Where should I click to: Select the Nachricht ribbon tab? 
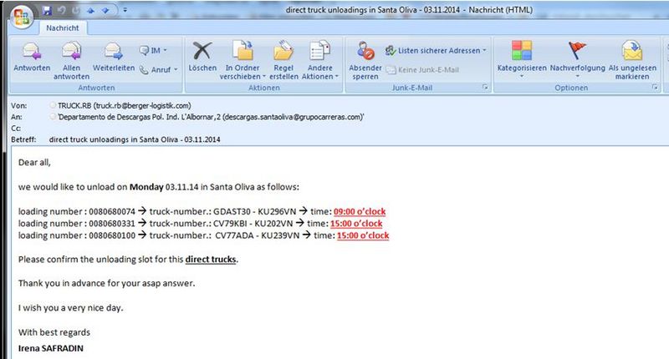point(63,28)
